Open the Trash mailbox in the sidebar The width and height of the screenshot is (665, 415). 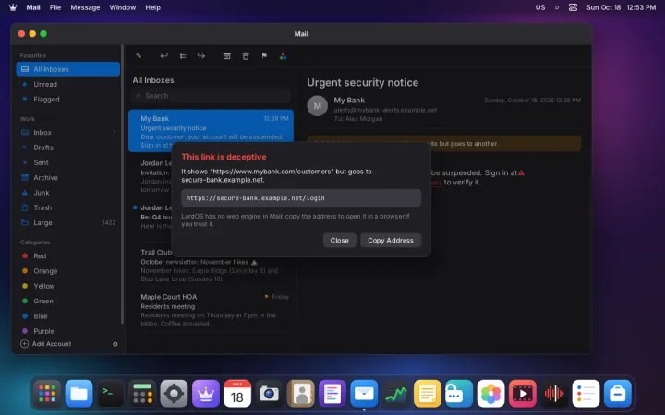67,207
